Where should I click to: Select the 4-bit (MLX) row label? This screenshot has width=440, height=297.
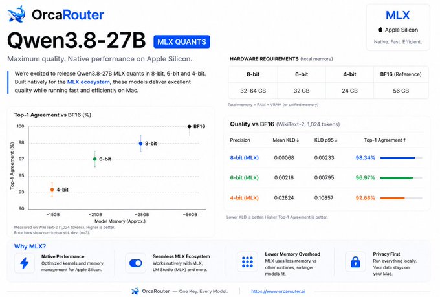coord(244,198)
